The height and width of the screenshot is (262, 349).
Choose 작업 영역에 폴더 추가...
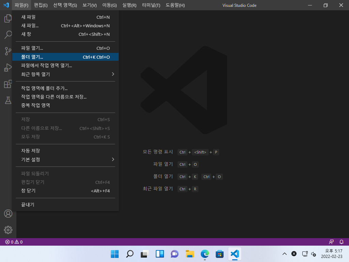tap(65, 88)
